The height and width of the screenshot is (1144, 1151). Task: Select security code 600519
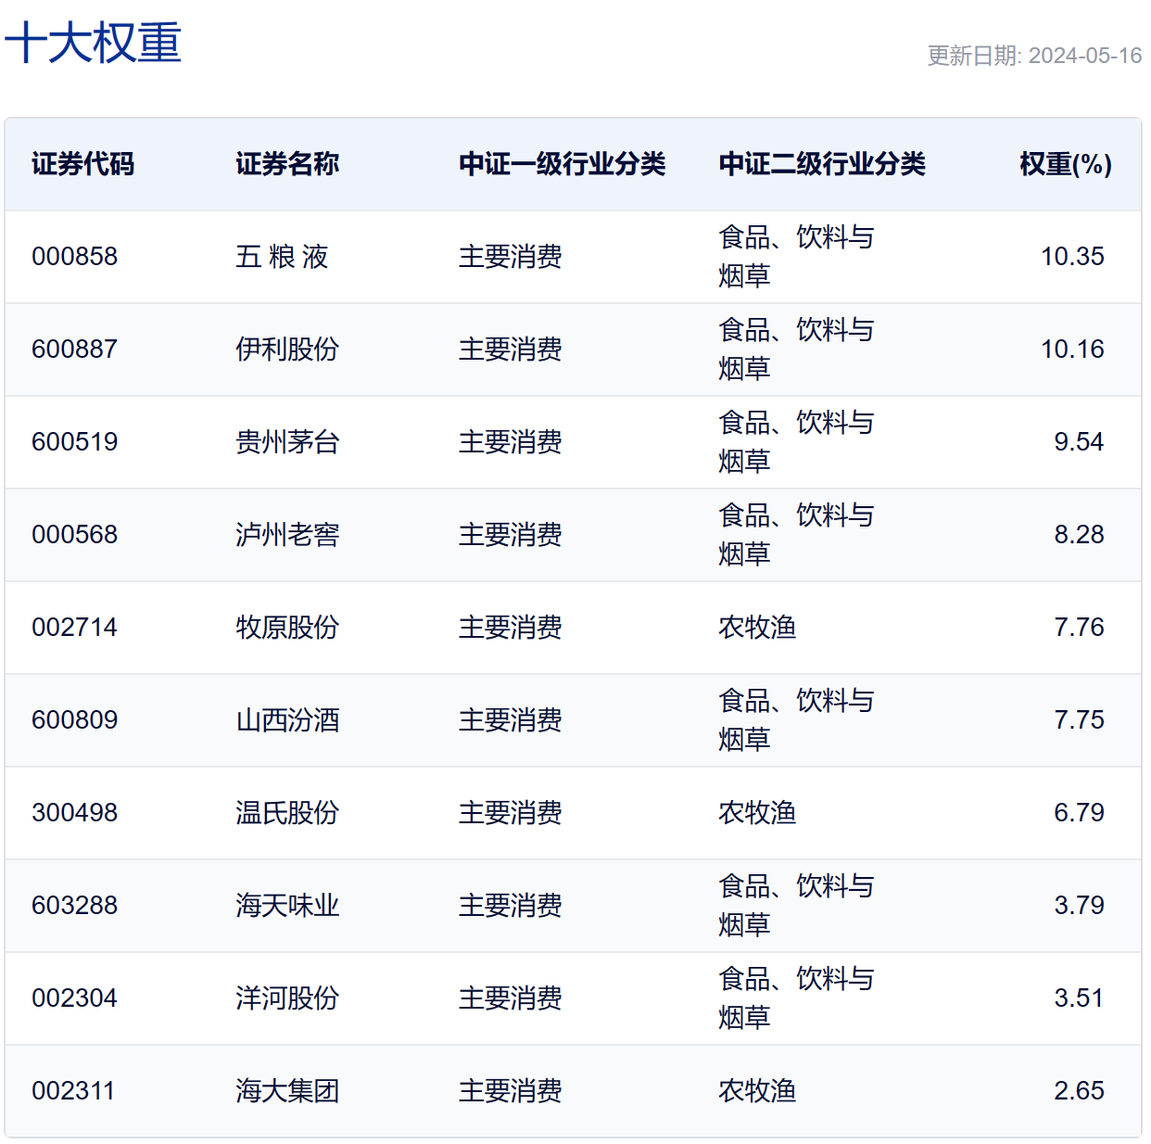point(75,442)
